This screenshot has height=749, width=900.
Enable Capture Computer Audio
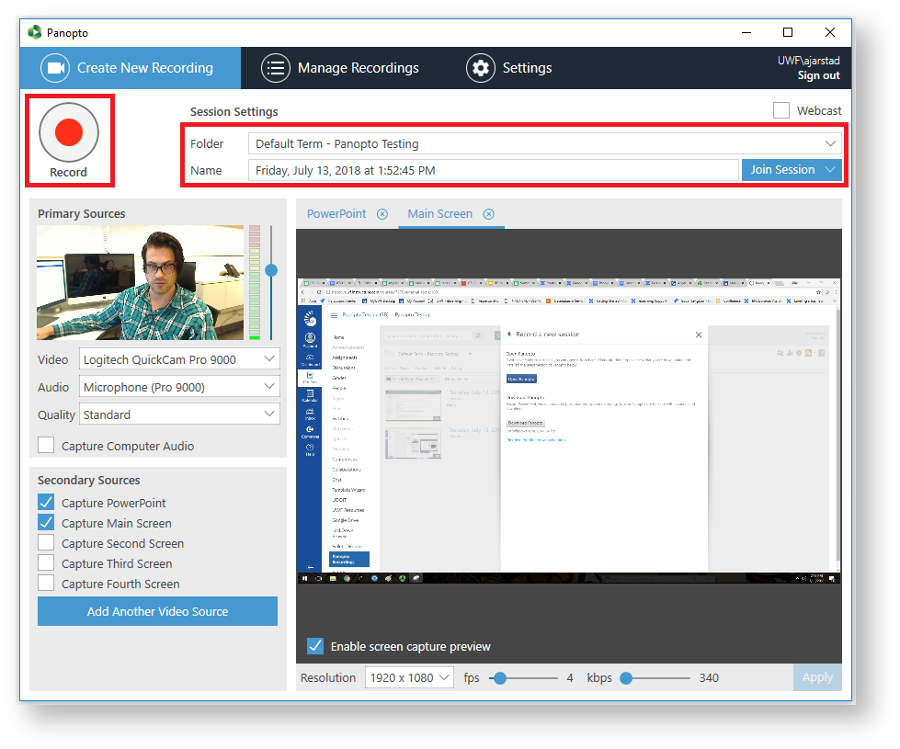click(46, 446)
